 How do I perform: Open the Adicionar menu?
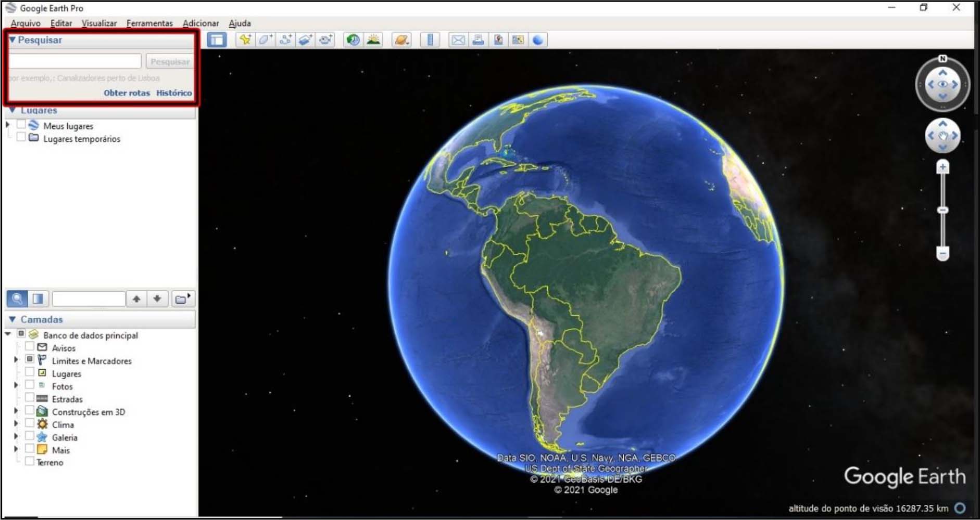point(200,23)
